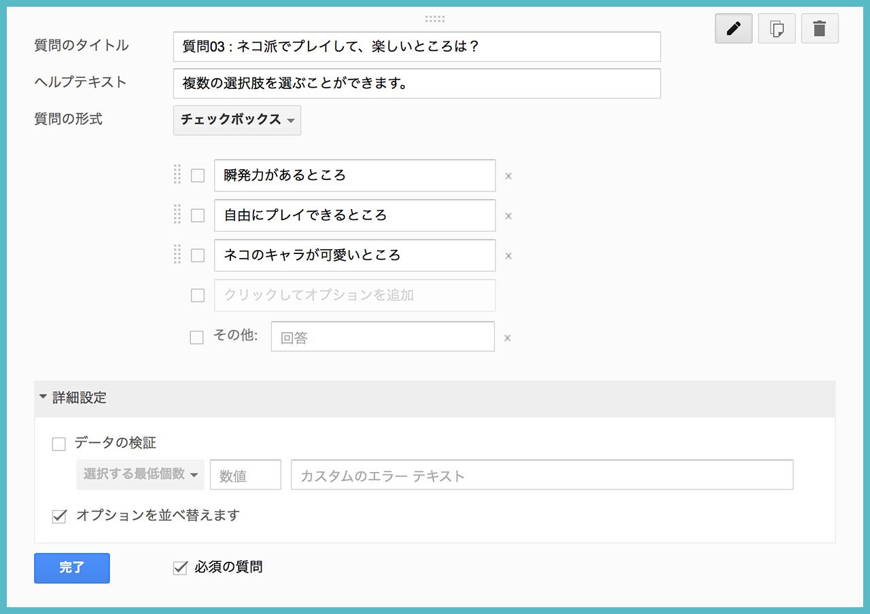870x614 pixels.
Task: Tick checkbox beside ネコのキャラが可愛いところ
Action: (198, 255)
